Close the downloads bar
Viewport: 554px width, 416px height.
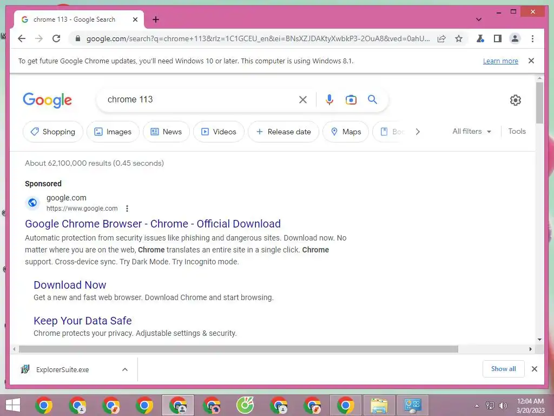tap(534, 369)
